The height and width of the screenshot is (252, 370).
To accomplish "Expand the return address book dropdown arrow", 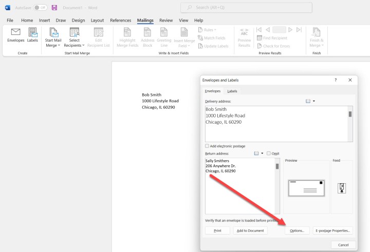I will click(x=262, y=153).
